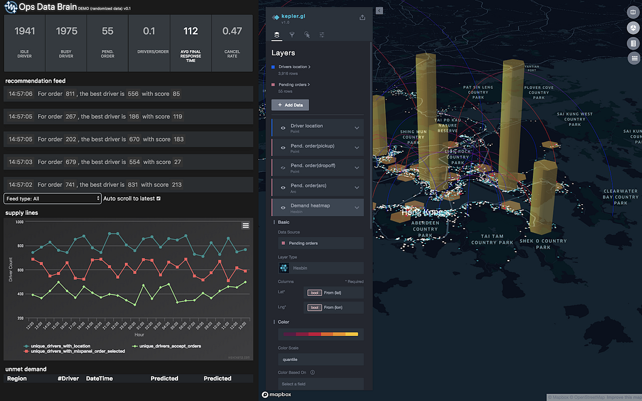Open the kepler.gl Filters panel icon
The image size is (642, 401).
click(x=292, y=35)
